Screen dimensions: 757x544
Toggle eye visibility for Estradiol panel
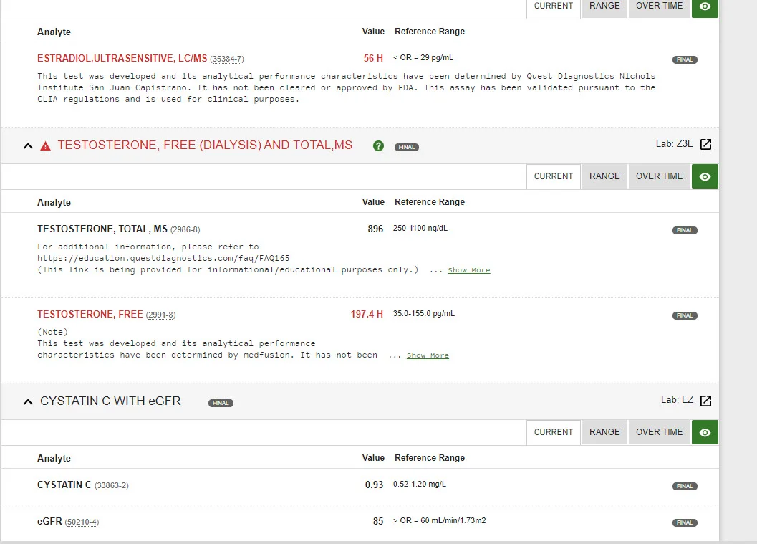pos(705,6)
